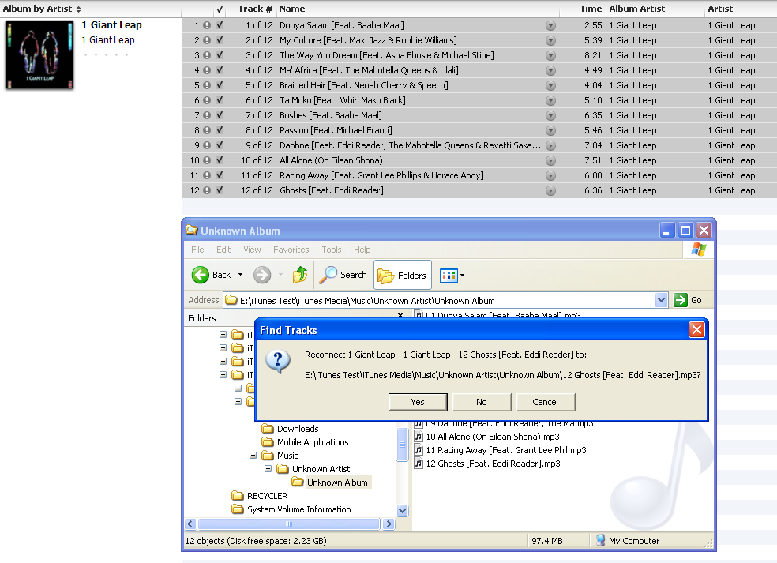Click the 1 Giant Leap album artwork

(x=39, y=55)
